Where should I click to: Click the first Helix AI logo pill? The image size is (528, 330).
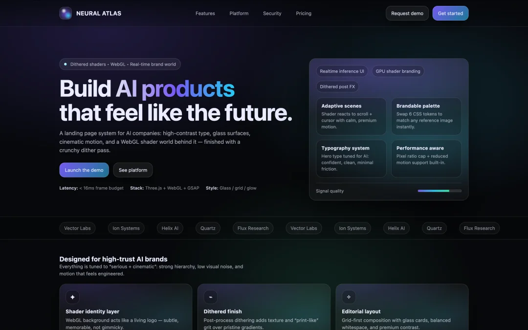pyautogui.click(x=170, y=228)
